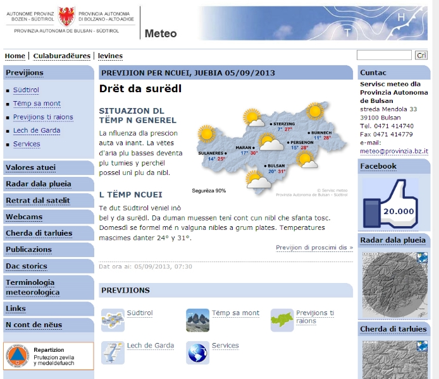Click the Services globe icon
This screenshot has width=439, height=379.
(x=197, y=352)
